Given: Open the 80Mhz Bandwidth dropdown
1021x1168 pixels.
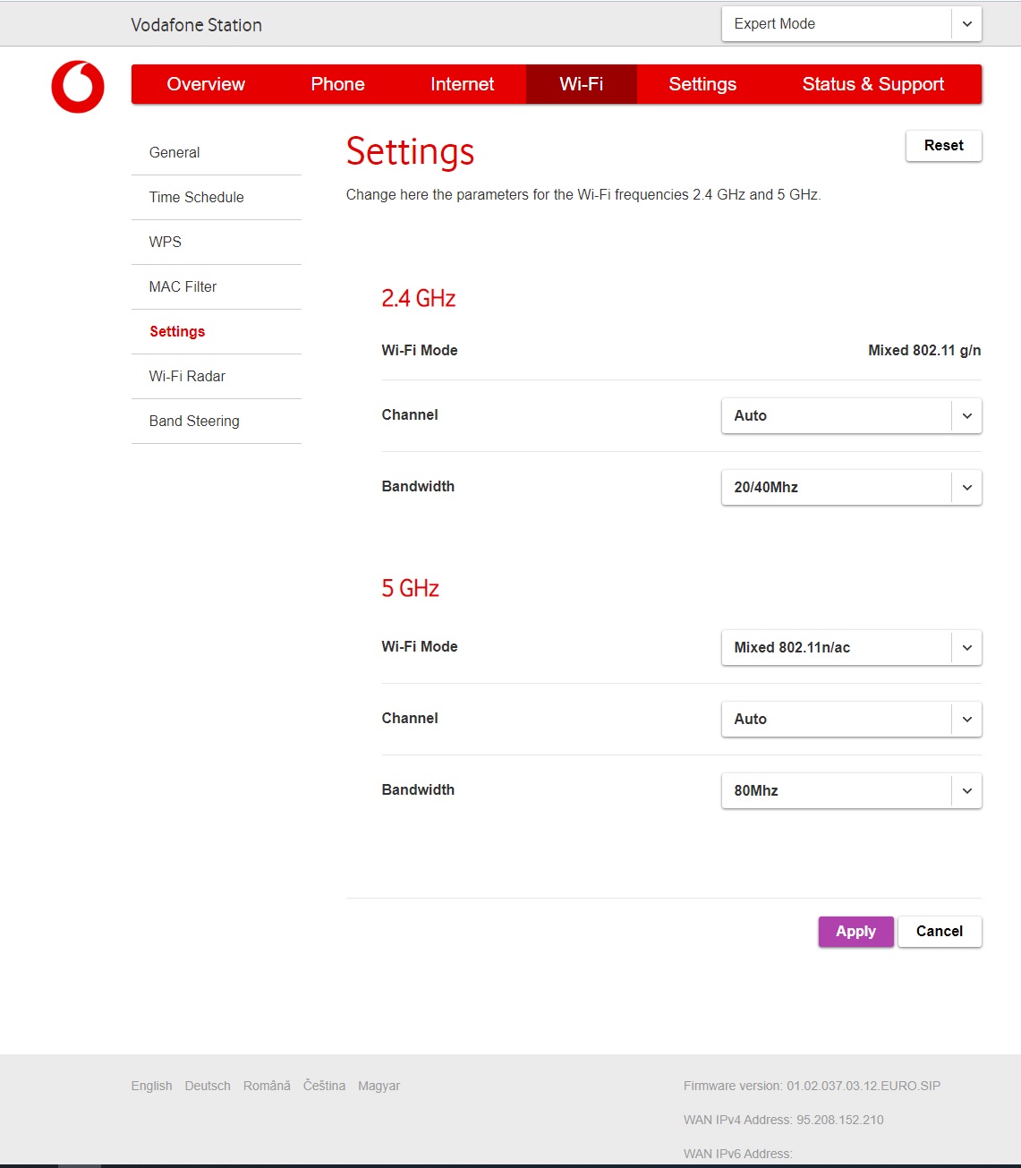Looking at the screenshot, I should coord(851,790).
